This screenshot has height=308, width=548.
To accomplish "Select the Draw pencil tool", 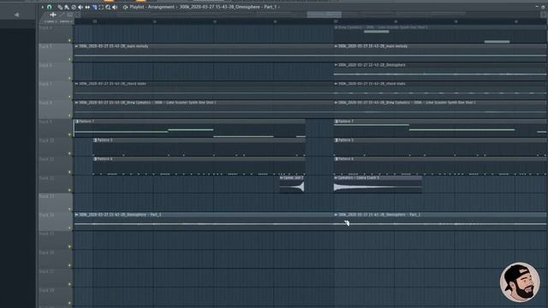I will pyautogui.click(x=60, y=7).
